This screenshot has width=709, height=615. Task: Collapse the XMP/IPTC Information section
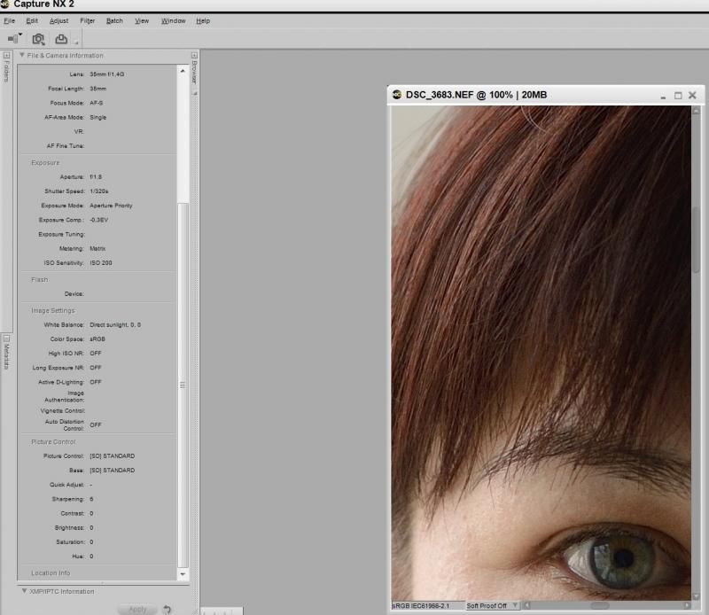tap(25, 590)
